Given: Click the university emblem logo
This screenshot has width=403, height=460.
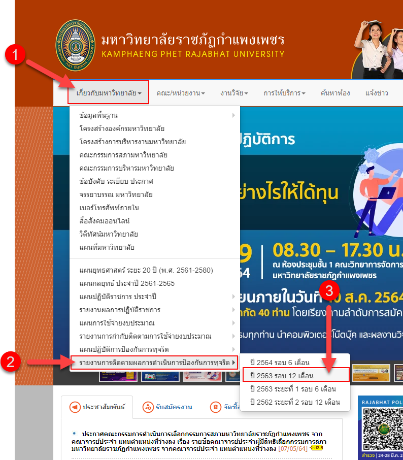Looking at the screenshot, I should click(x=76, y=46).
